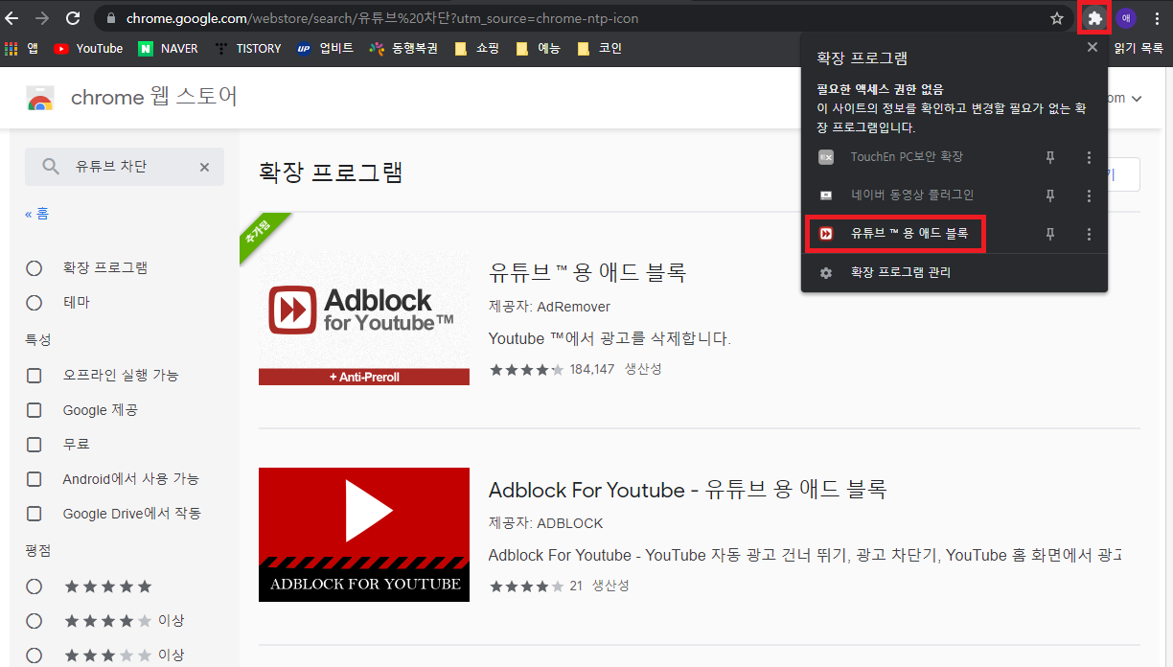Pin the TouchEn PC보안 확장 extension
The width and height of the screenshot is (1173, 667).
click(1050, 157)
